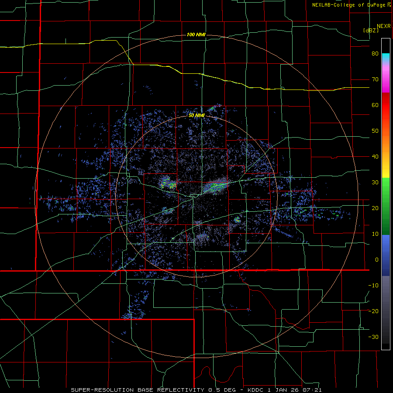Click the -30 value on the color scale

coord(373,337)
